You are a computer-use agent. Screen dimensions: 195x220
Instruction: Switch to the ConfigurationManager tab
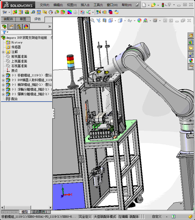[x=19, y=26]
